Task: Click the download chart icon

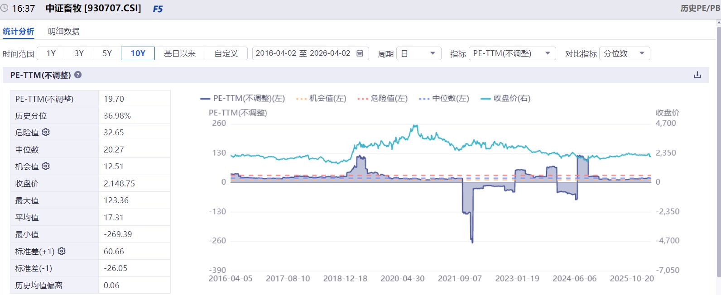Action: coord(697,75)
